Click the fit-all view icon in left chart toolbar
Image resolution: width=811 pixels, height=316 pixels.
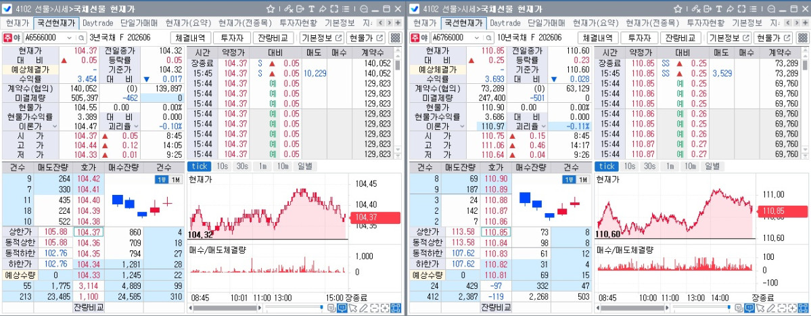(396, 308)
